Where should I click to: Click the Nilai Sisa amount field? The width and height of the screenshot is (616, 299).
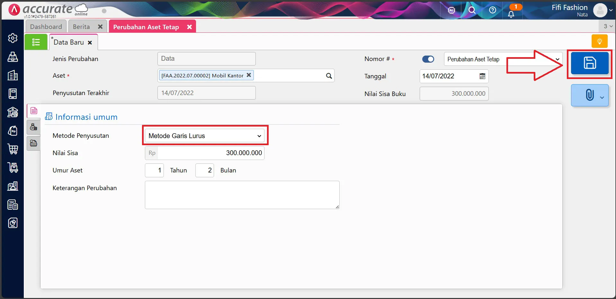(211, 153)
